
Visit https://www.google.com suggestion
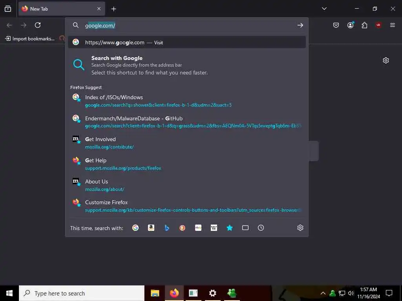pyautogui.click(x=187, y=42)
